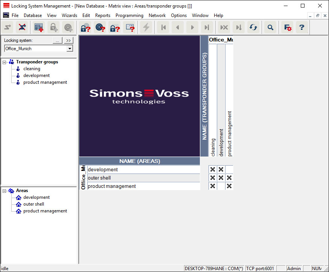Toggle cleaning access for development area
Image resolution: width=329 pixels, height=272 pixels.
point(213,170)
